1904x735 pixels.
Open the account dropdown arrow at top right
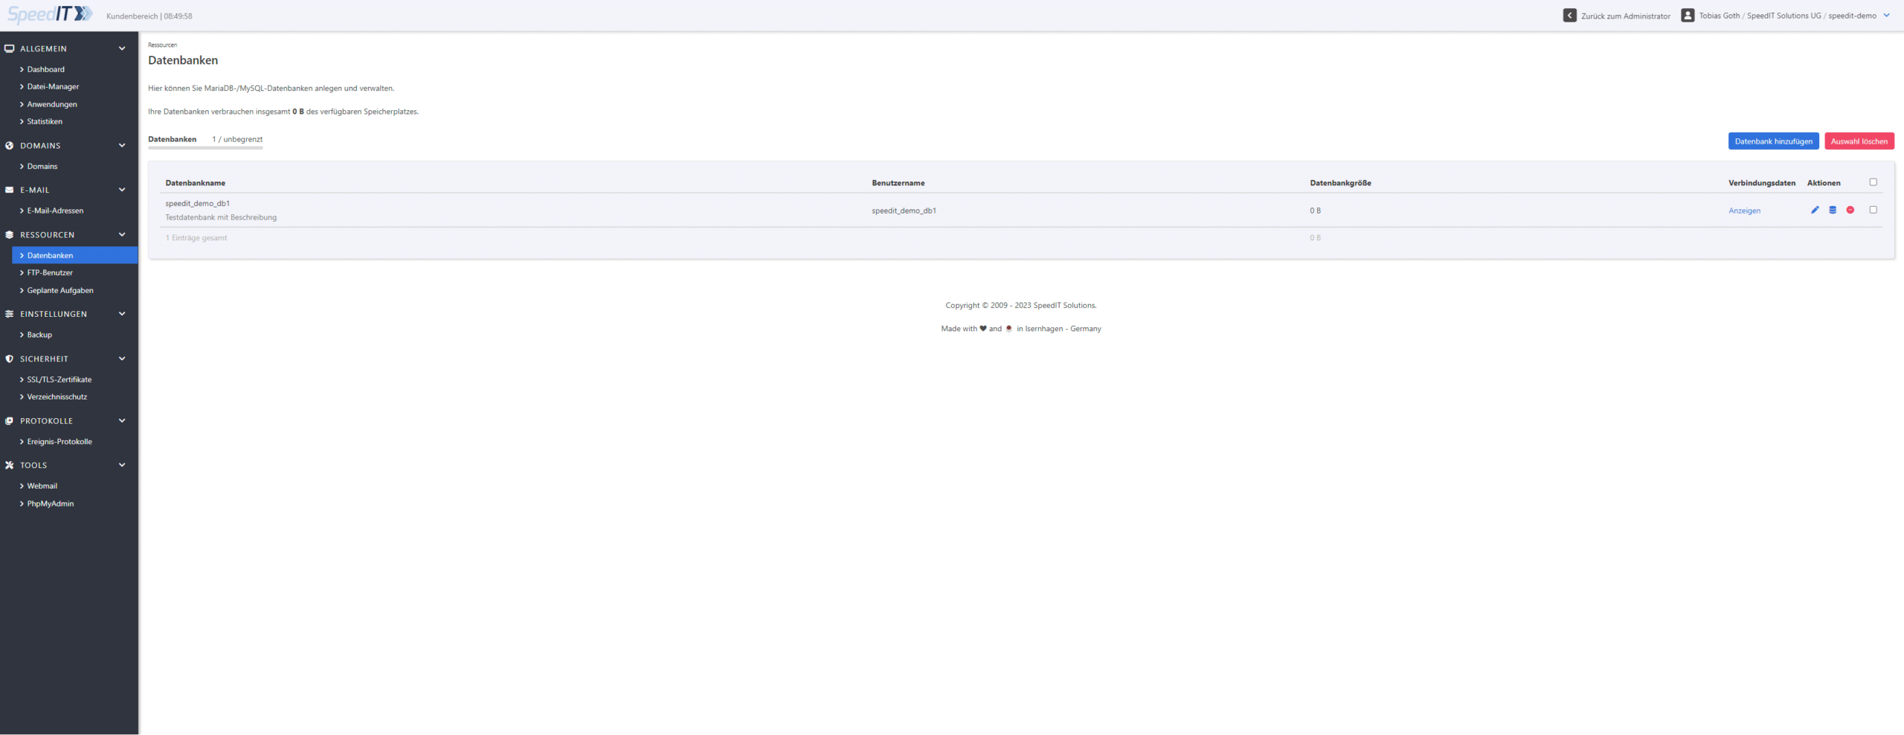click(x=1886, y=16)
